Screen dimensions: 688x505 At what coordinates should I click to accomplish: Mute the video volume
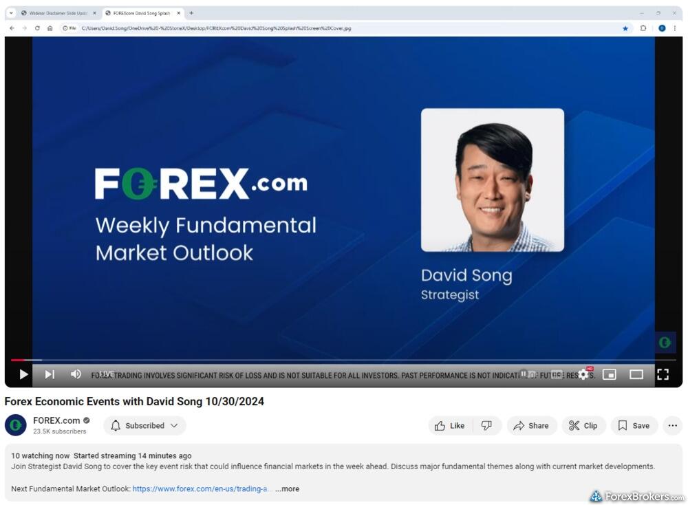tap(76, 374)
